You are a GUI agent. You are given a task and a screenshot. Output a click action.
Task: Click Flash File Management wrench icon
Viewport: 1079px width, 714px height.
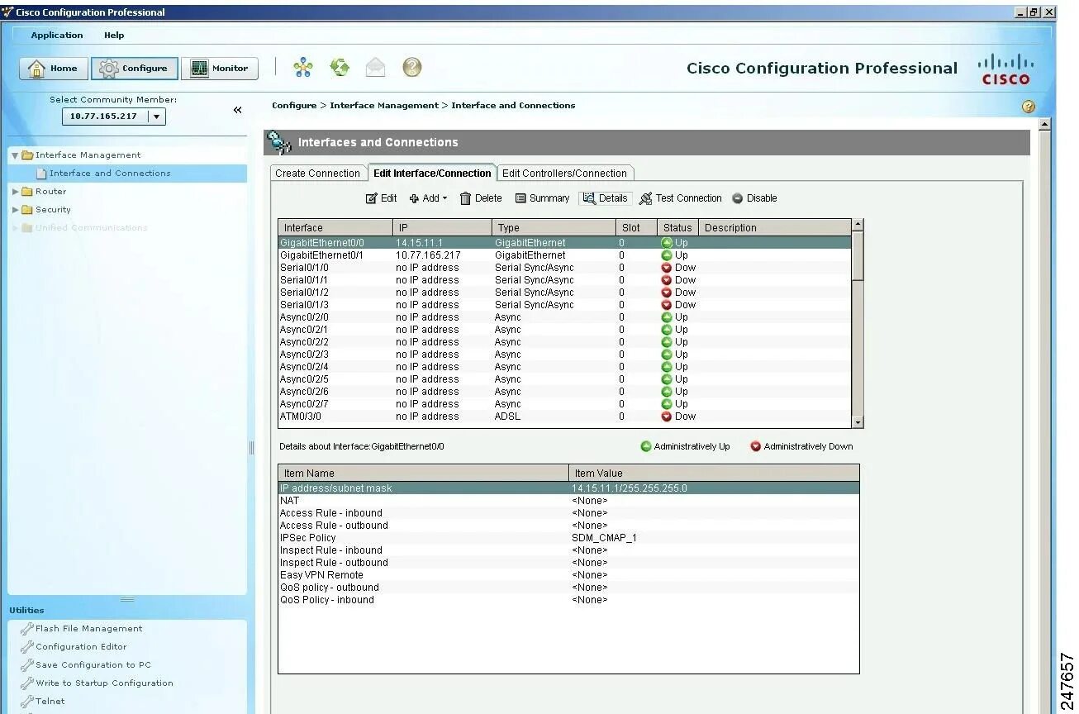tap(27, 629)
